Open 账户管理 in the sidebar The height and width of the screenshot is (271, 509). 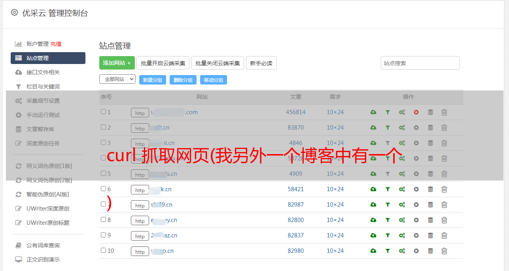37,44
